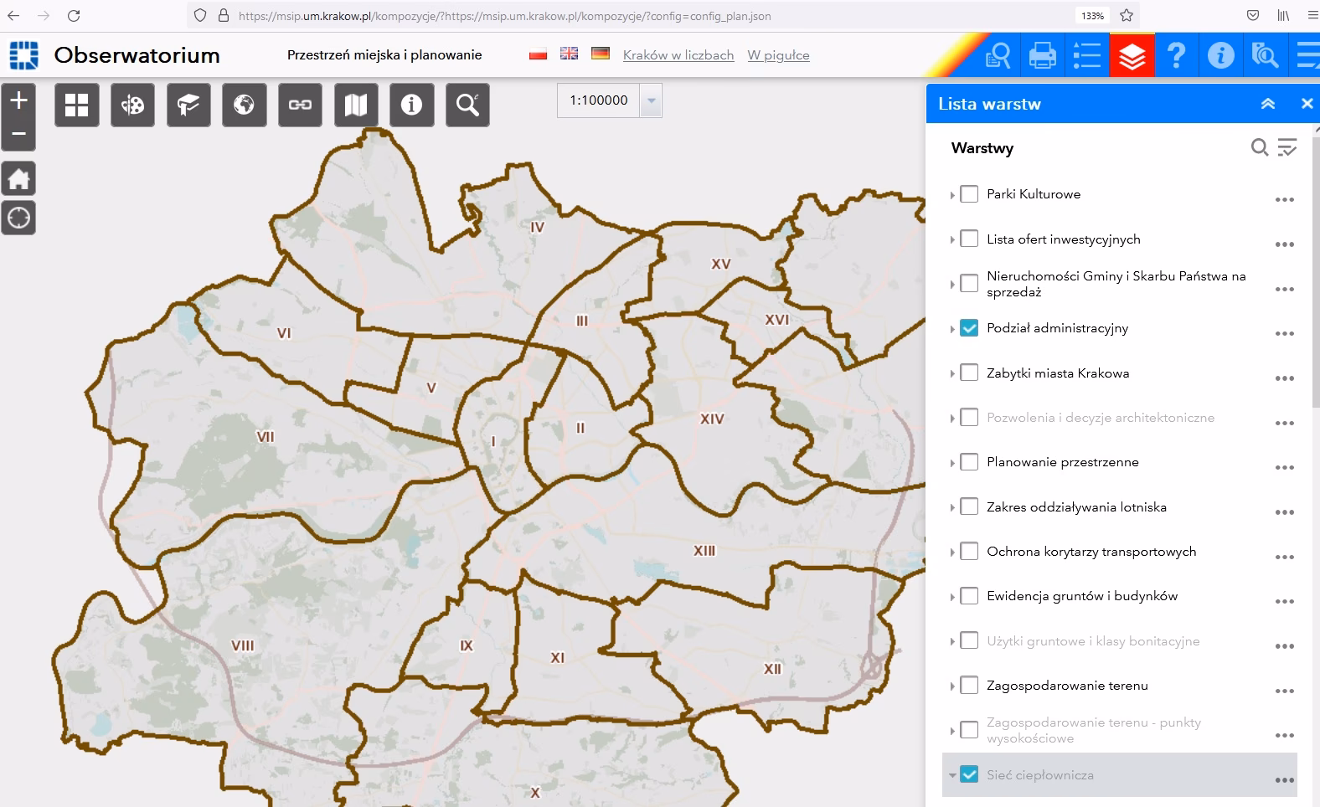Expand the Zabytki miasta Krakowa layer group
The height and width of the screenshot is (807, 1320).
click(952, 373)
